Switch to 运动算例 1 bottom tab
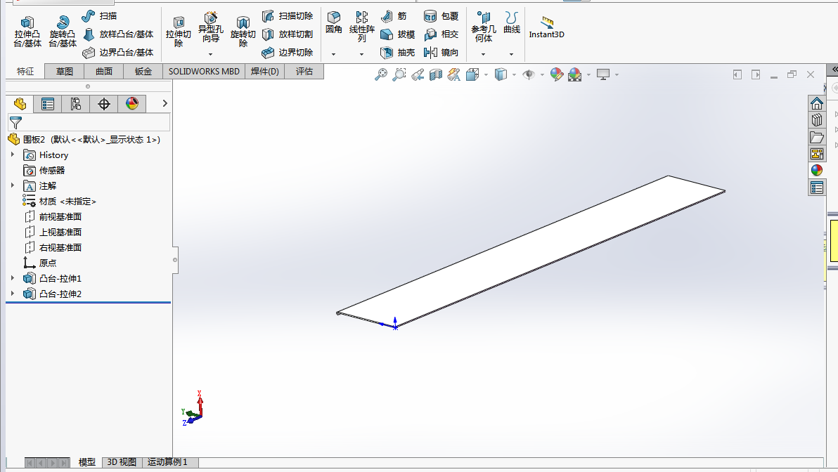The image size is (838, 472). pyautogui.click(x=167, y=462)
